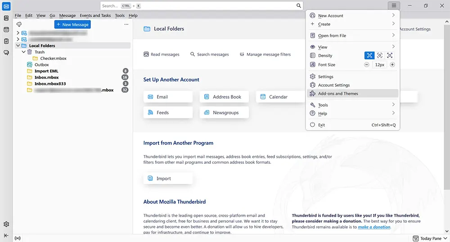Click Manage message filters
Image resolution: width=450 pixels, height=242 pixels.
point(265,54)
